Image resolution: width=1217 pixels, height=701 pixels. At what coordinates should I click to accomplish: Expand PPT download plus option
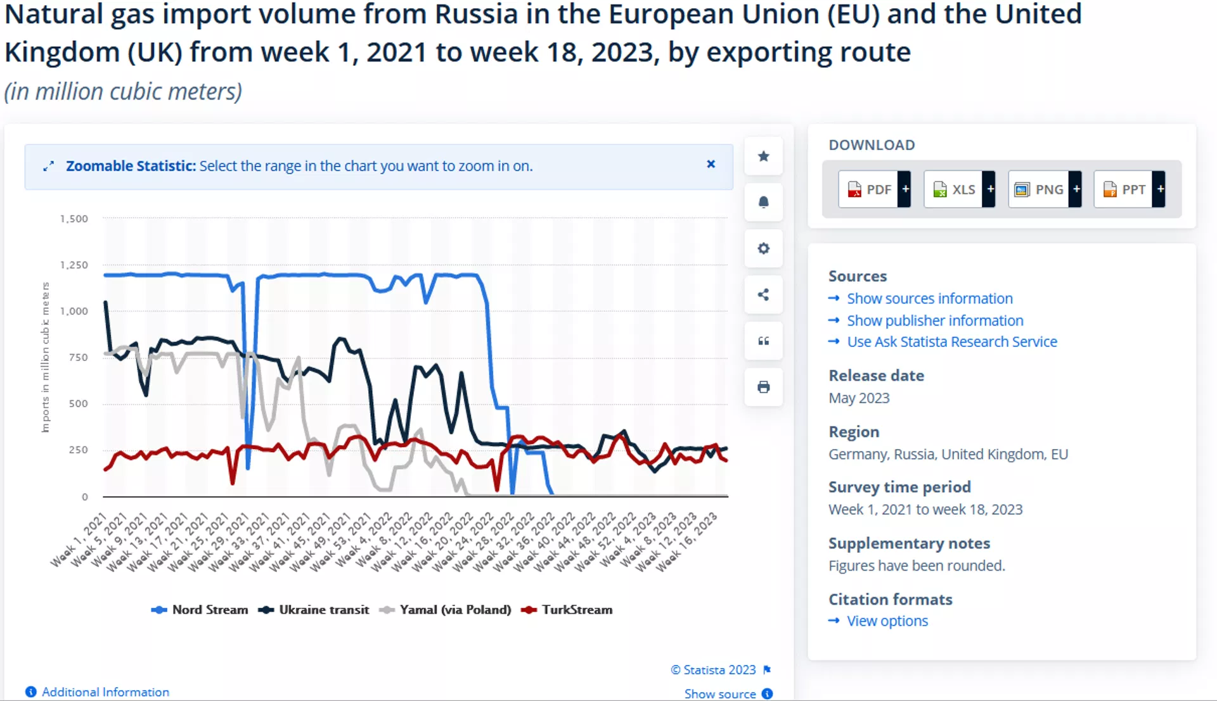coord(1159,189)
